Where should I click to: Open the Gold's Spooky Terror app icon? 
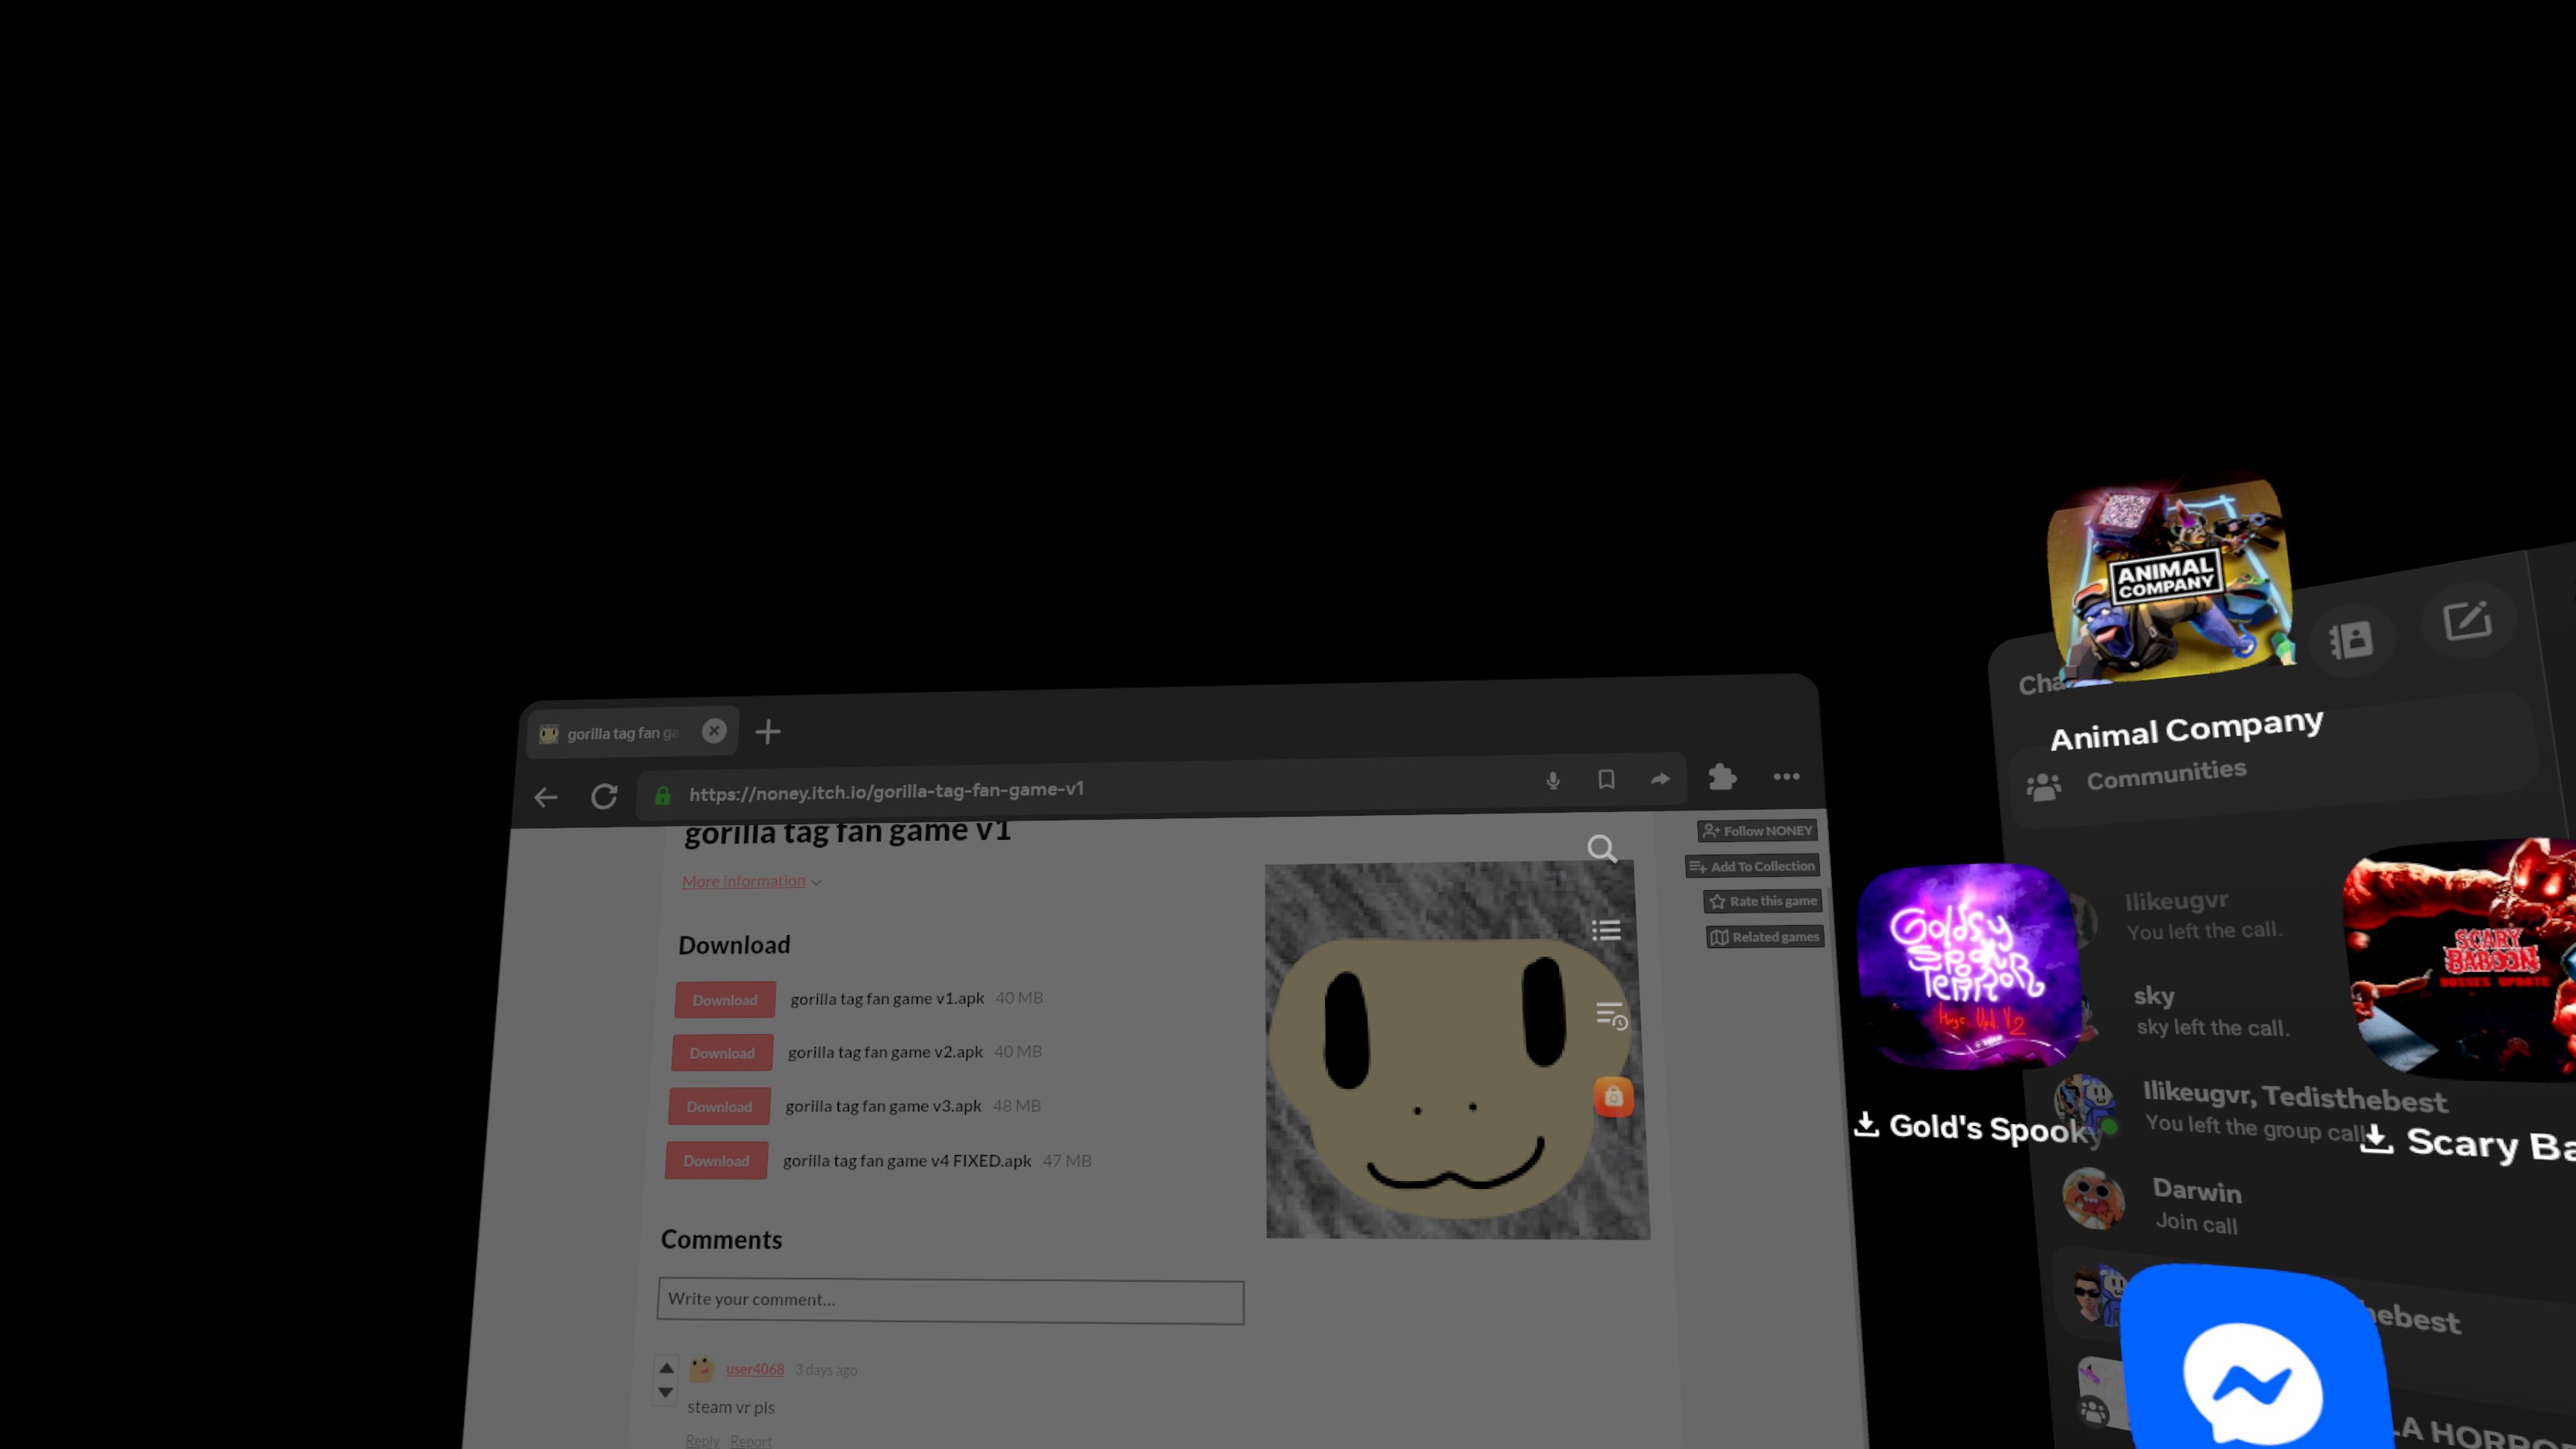1968,967
